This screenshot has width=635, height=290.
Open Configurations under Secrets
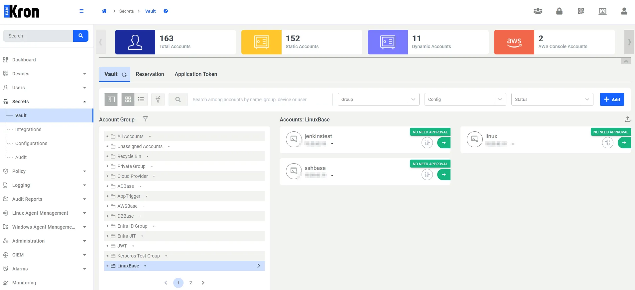coord(31,143)
